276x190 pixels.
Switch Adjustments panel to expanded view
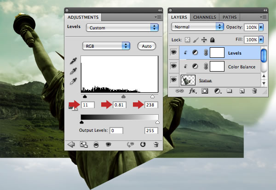point(84,145)
